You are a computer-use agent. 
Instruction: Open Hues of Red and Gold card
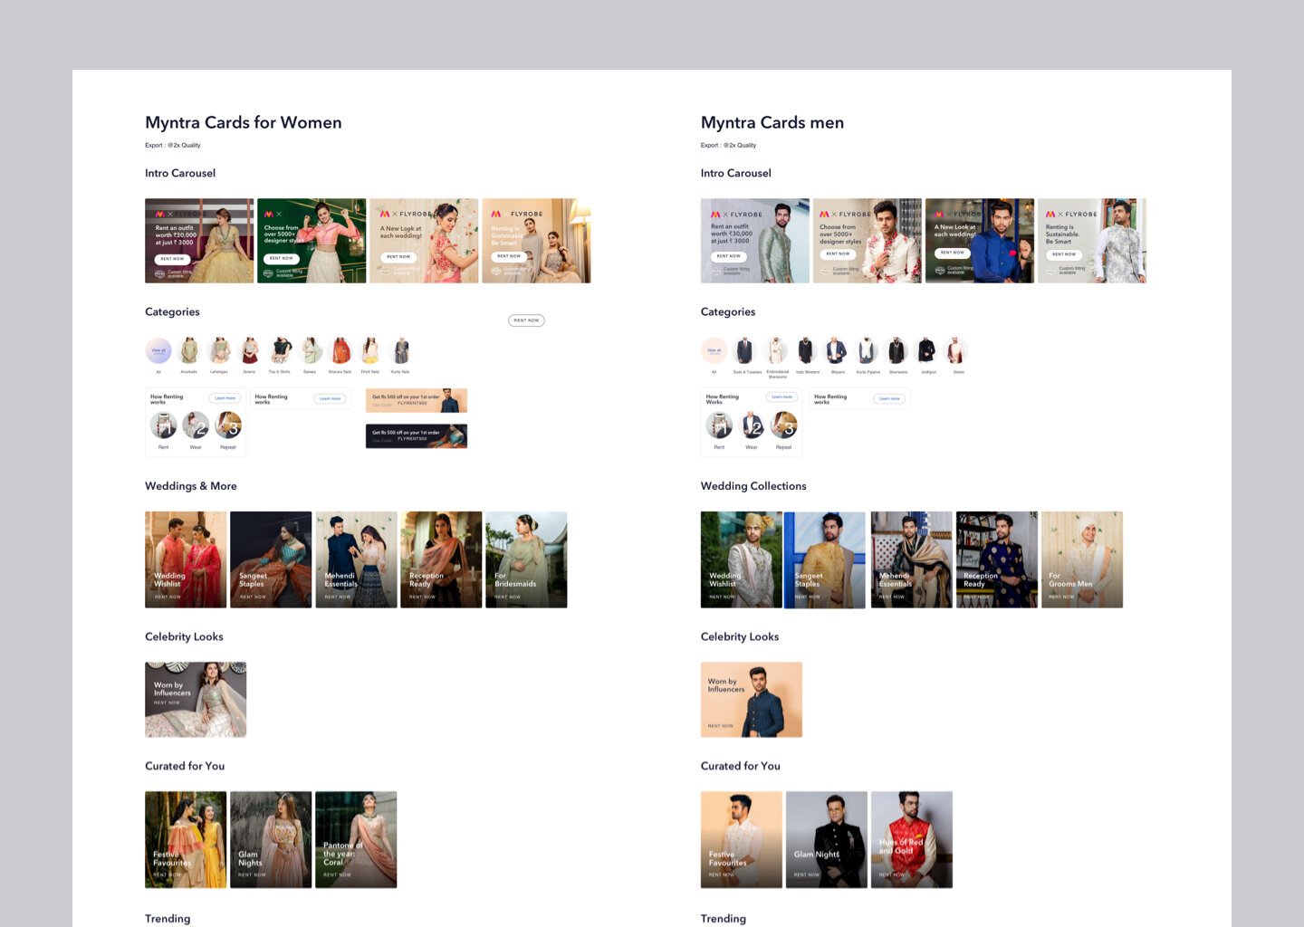tap(912, 840)
